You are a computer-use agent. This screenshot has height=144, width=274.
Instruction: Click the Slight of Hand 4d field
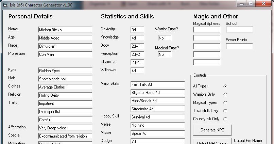tap(158, 92)
